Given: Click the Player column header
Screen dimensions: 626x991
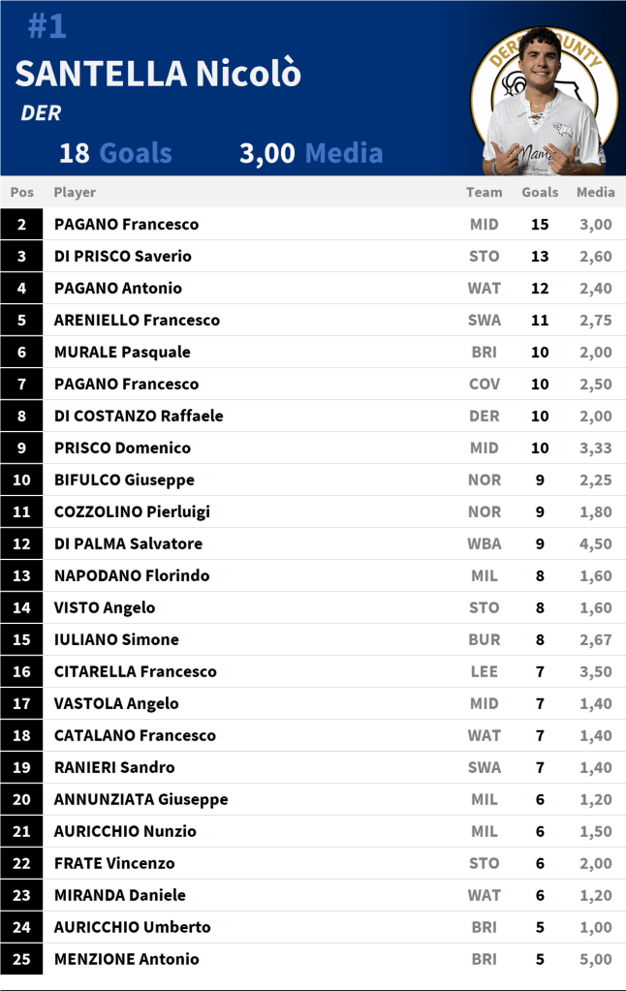Looking at the screenshot, I should (x=75, y=192).
